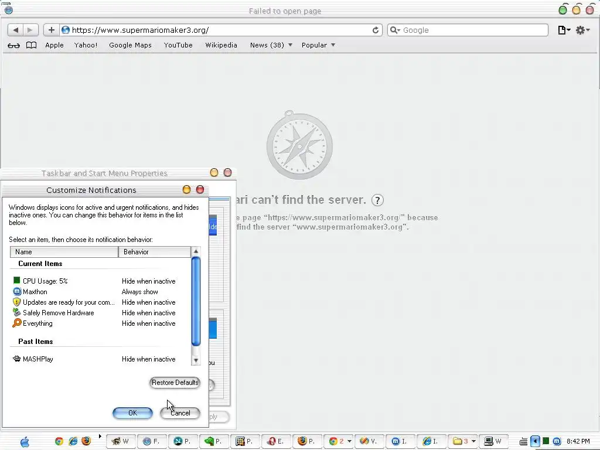Open the Wikipedia bookmark
Image resolution: width=600 pixels, height=450 pixels.
click(221, 45)
